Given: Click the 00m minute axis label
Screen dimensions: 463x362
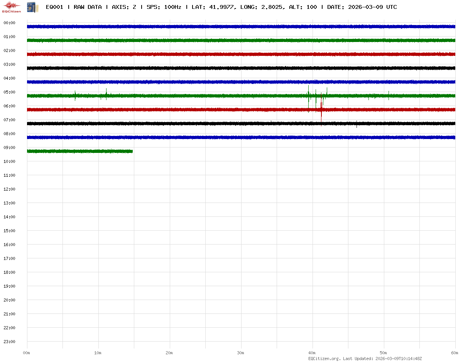Looking at the screenshot, I should 27,353.
